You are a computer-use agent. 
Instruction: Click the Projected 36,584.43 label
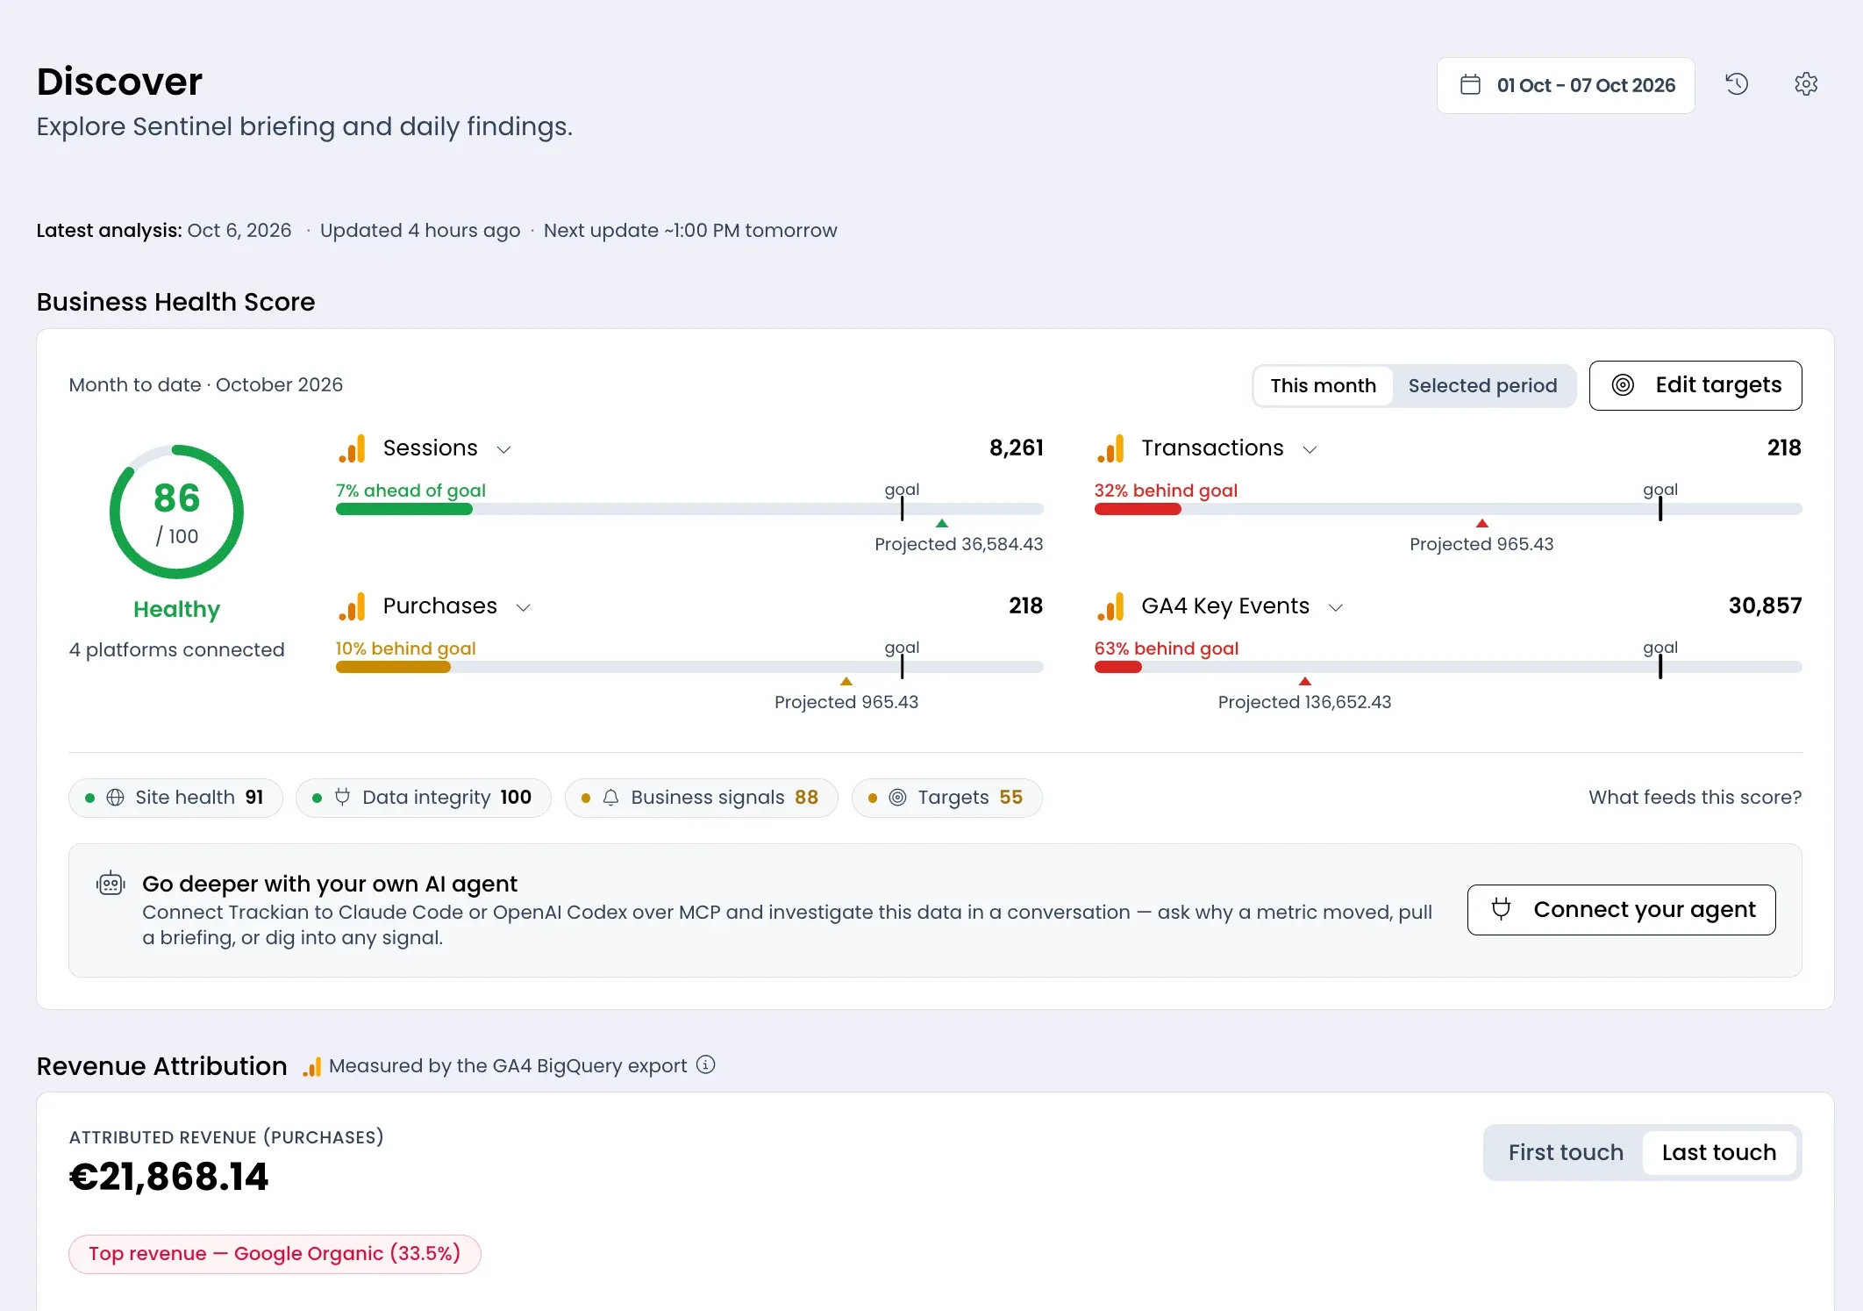[959, 544]
